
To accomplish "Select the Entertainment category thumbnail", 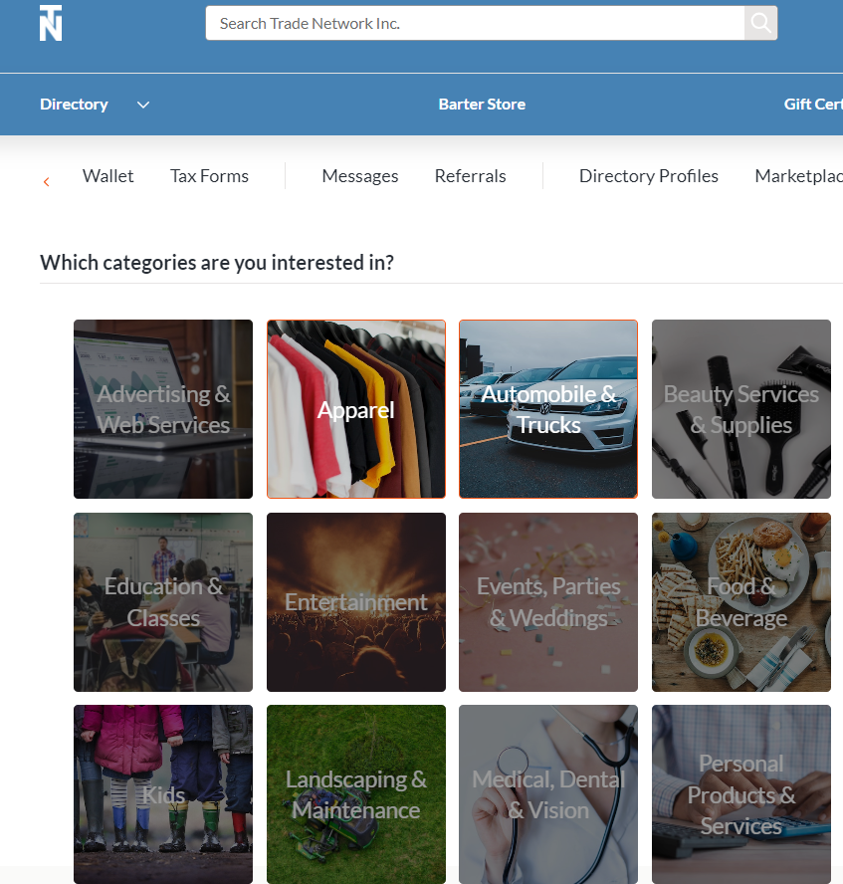I will coord(355,602).
